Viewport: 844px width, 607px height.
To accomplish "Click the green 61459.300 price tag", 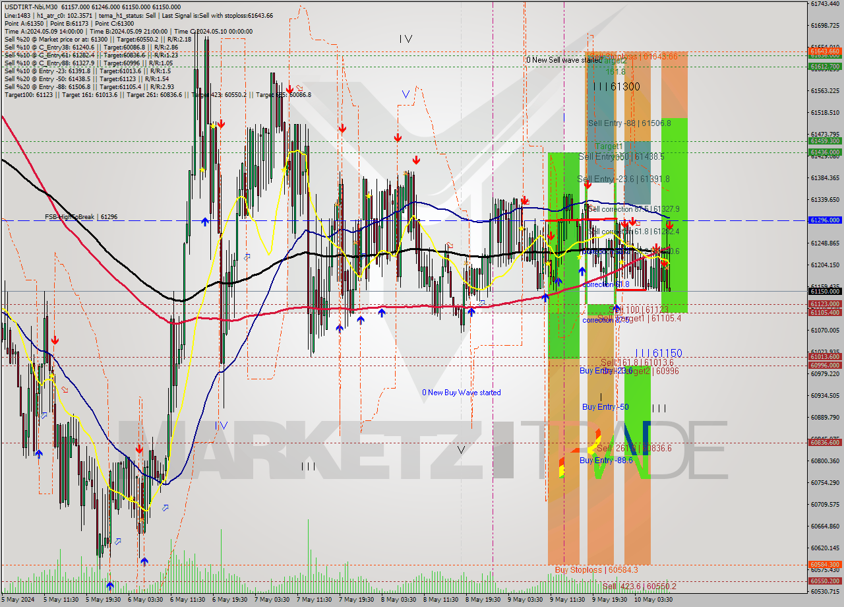I will (x=825, y=141).
